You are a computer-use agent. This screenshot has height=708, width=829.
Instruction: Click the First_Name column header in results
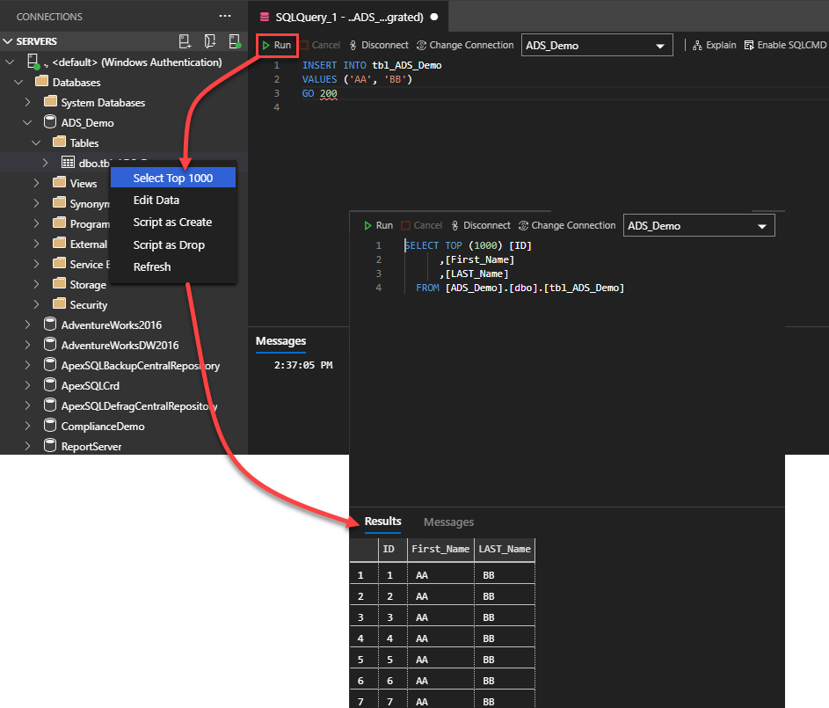(x=440, y=549)
